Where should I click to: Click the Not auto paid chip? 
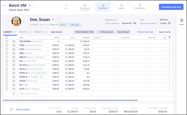pyautogui.click(x=106, y=32)
